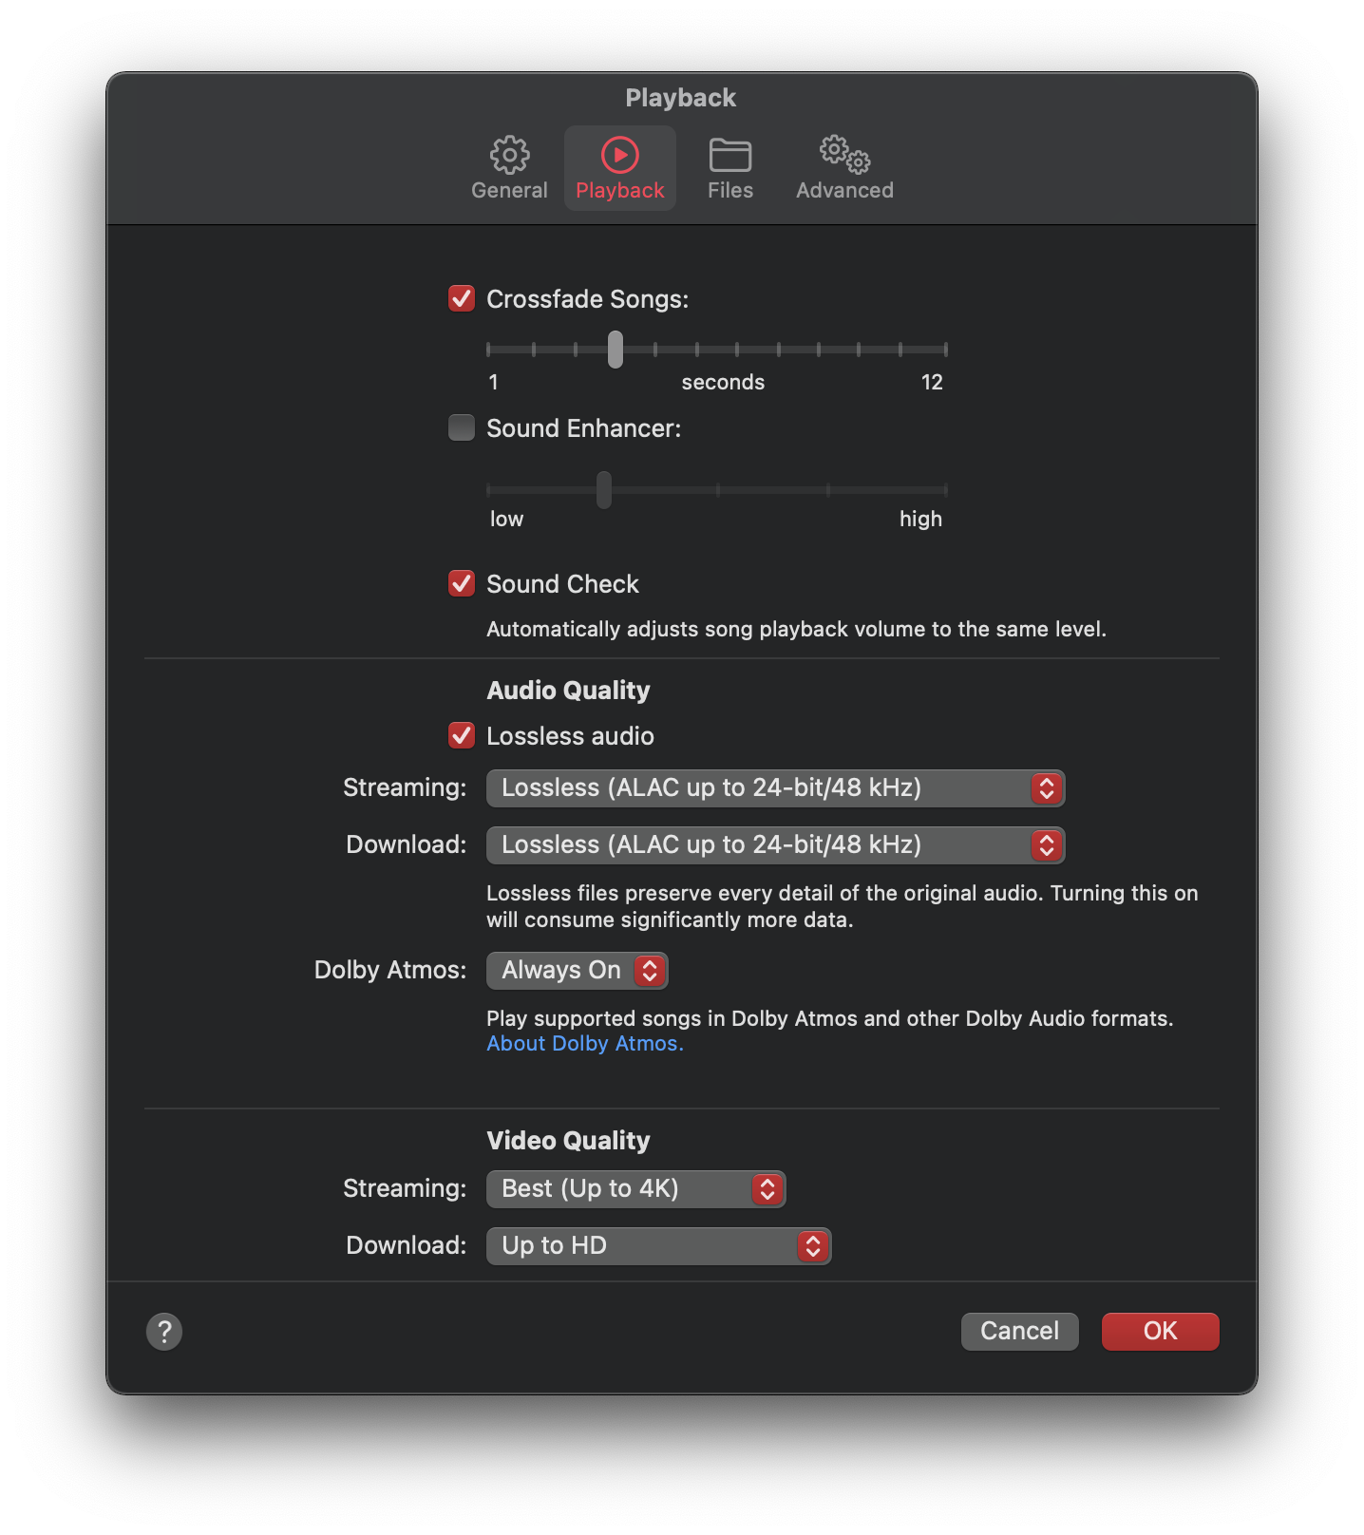Confirm settings with OK button
The width and height of the screenshot is (1364, 1535).
(x=1160, y=1331)
